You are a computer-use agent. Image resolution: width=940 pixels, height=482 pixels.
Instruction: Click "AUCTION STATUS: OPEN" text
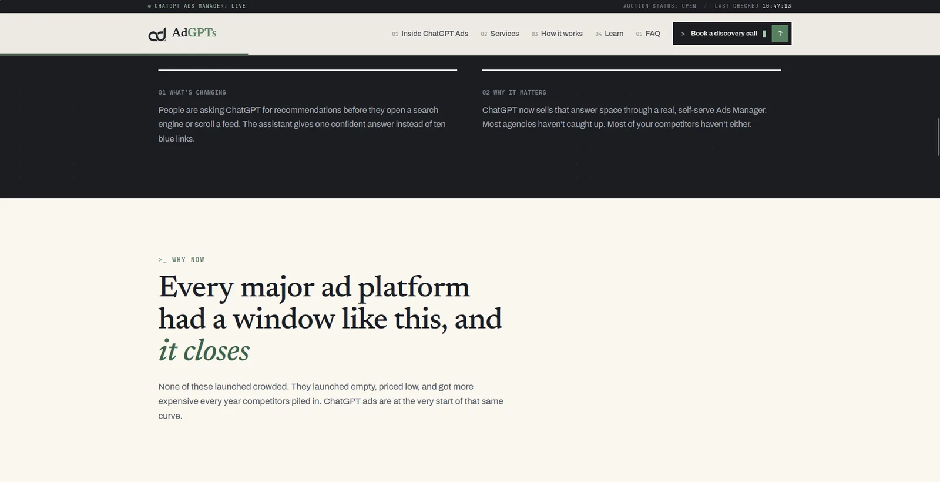pyautogui.click(x=660, y=6)
